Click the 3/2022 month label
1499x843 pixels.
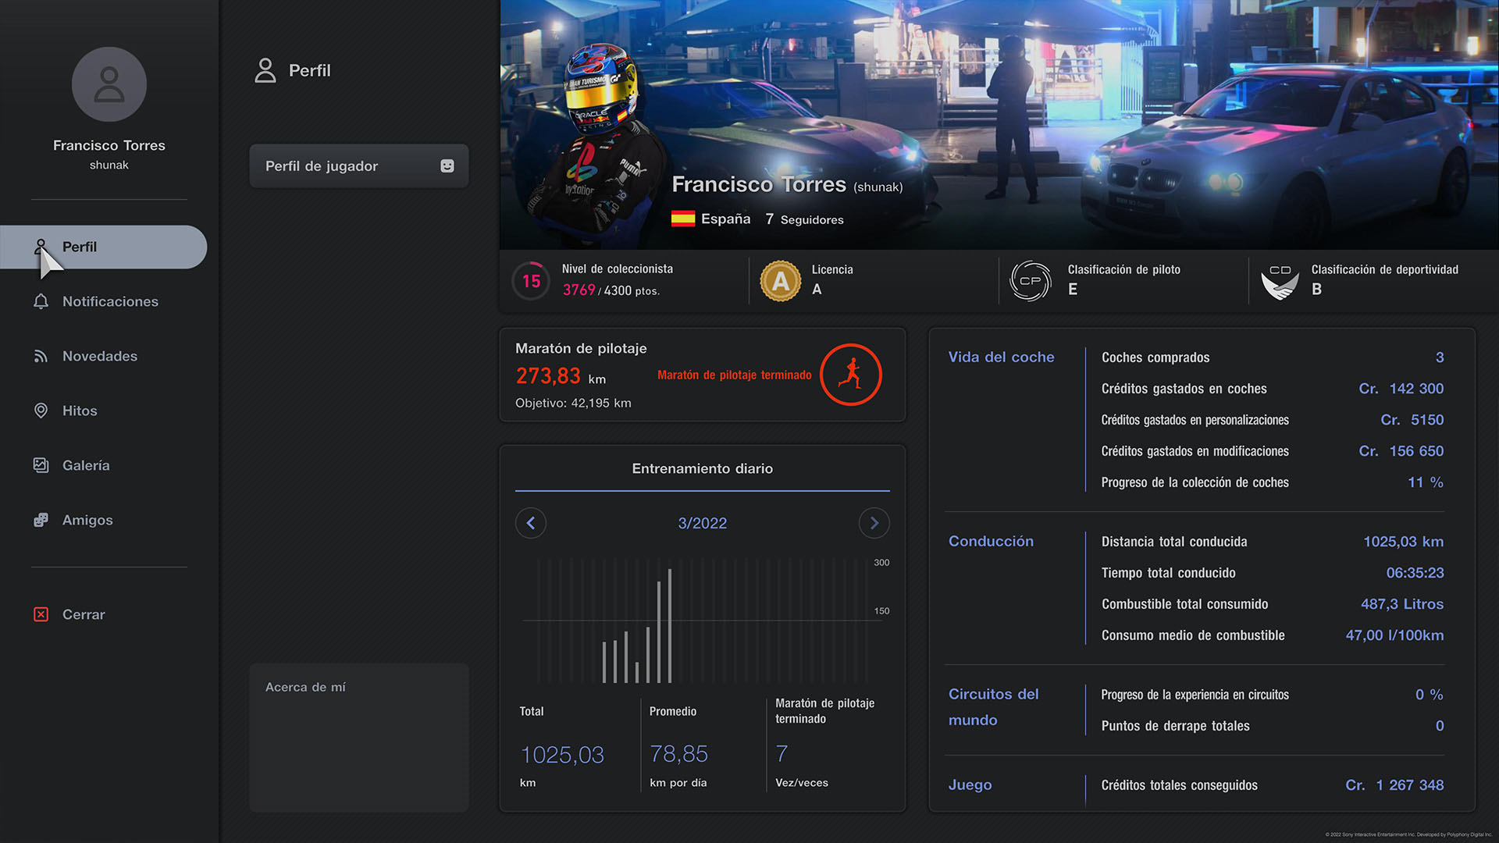(703, 523)
